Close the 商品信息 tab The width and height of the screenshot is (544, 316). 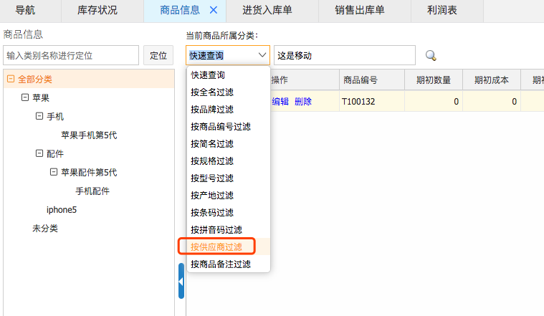coord(213,10)
